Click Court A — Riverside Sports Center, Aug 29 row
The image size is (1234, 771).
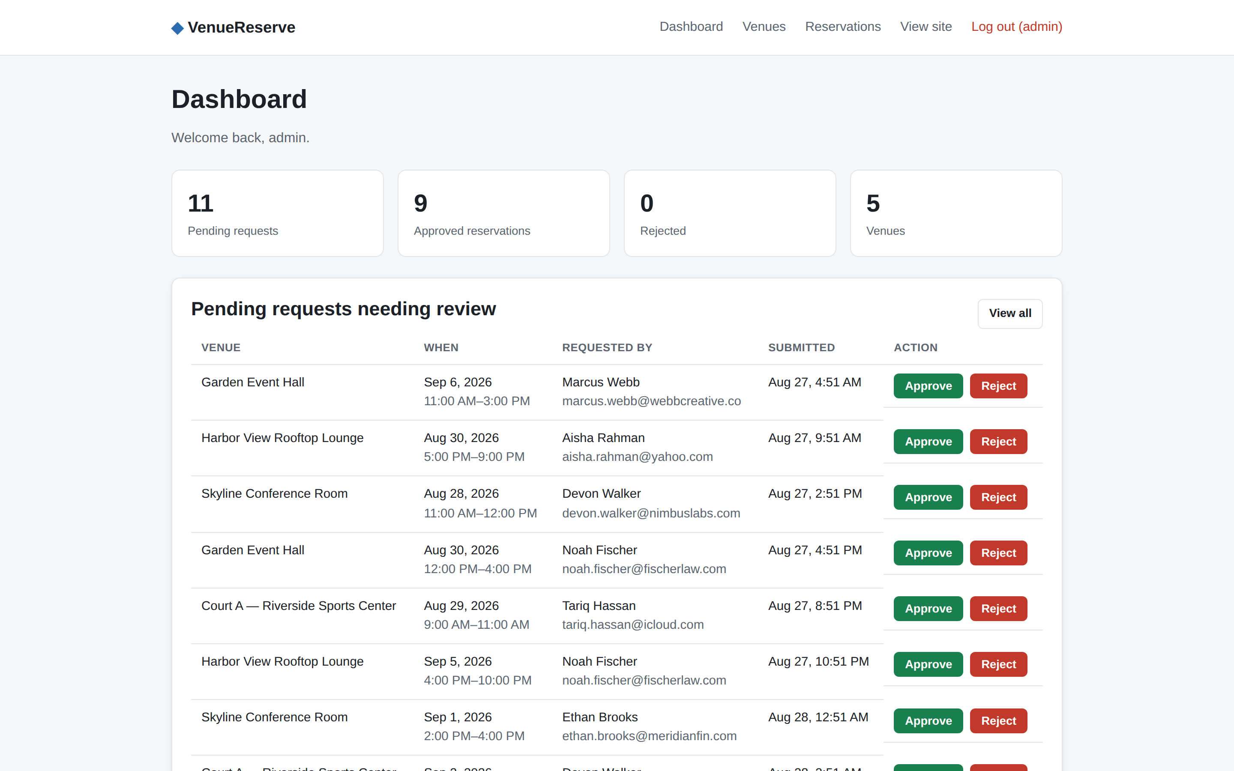(617, 616)
